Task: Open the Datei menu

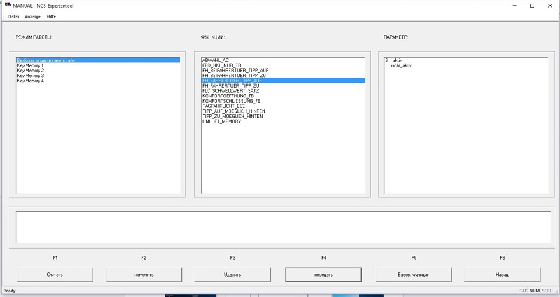Action: click(x=13, y=16)
